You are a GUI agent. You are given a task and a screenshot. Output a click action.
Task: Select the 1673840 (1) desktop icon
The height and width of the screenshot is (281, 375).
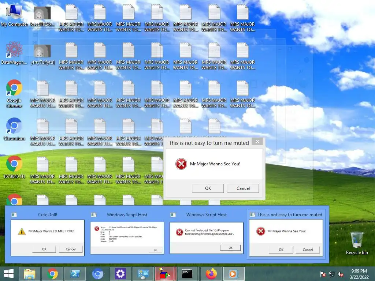coord(14,167)
